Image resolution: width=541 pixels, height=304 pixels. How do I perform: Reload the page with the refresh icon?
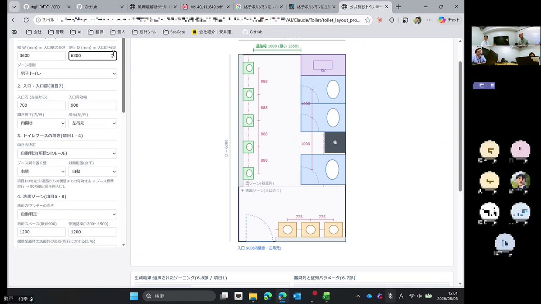pos(26,20)
